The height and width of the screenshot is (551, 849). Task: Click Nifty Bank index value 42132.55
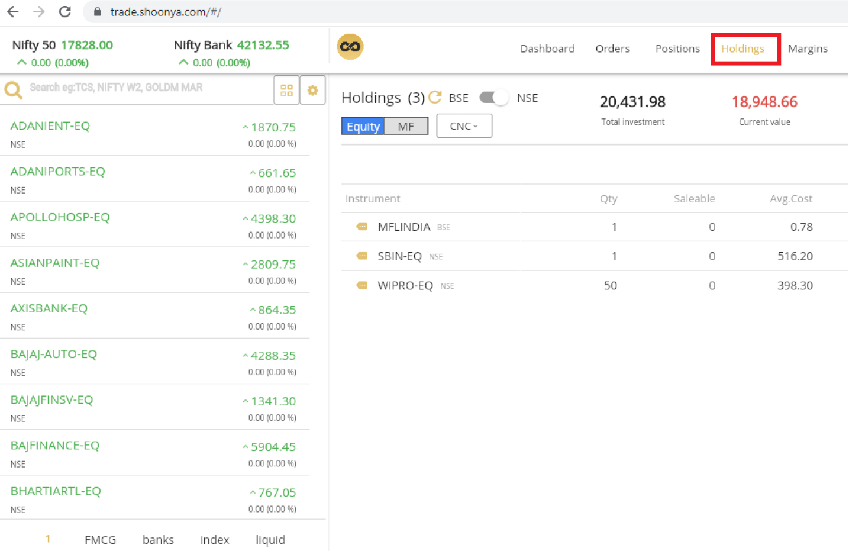click(263, 45)
